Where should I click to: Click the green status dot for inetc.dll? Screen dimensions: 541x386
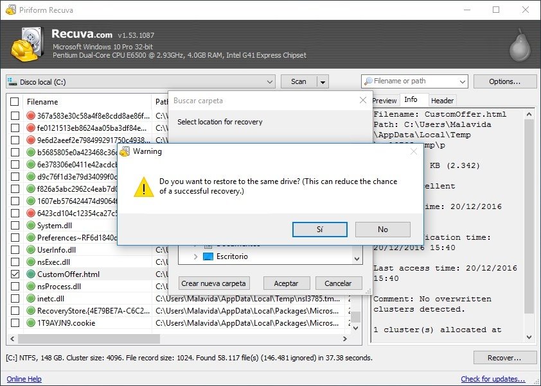coord(31,299)
